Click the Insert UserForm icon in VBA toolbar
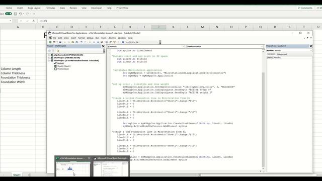The width and height of the screenshot is (322, 181). [54, 42]
